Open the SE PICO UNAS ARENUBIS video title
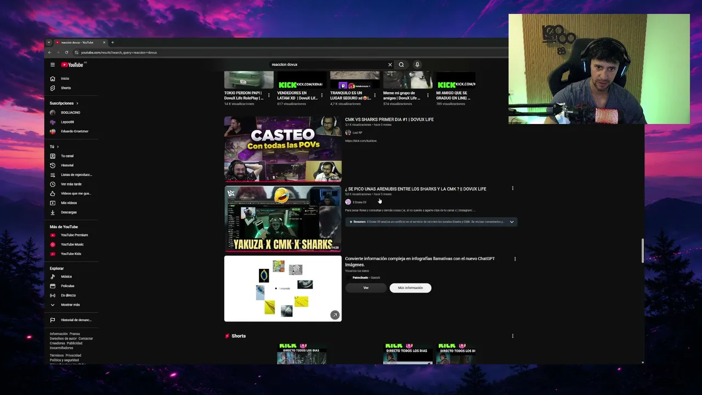 [x=416, y=189]
